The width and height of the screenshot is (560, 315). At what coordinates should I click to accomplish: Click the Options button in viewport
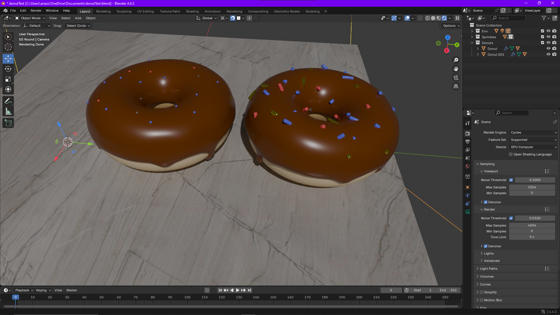tap(451, 26)
